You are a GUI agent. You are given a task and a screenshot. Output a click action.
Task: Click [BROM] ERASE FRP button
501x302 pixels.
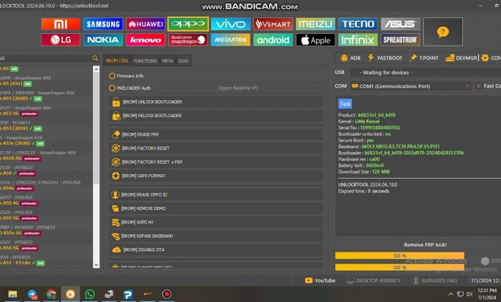[x=216, y=134]
